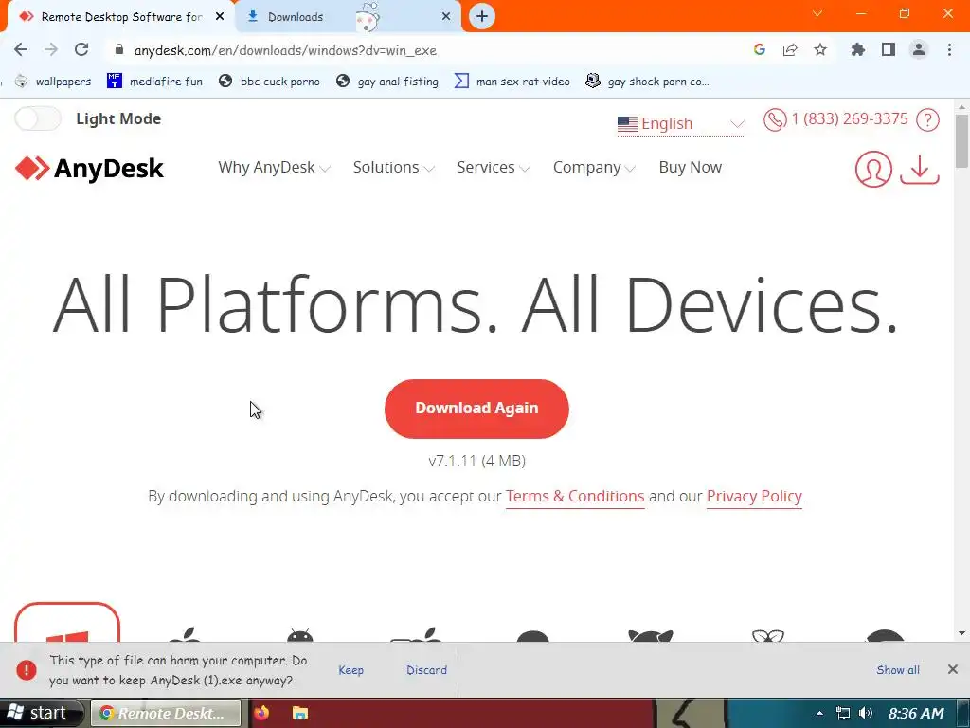
Task: Reload the AnyDesk page
Action: coord(81,49)
